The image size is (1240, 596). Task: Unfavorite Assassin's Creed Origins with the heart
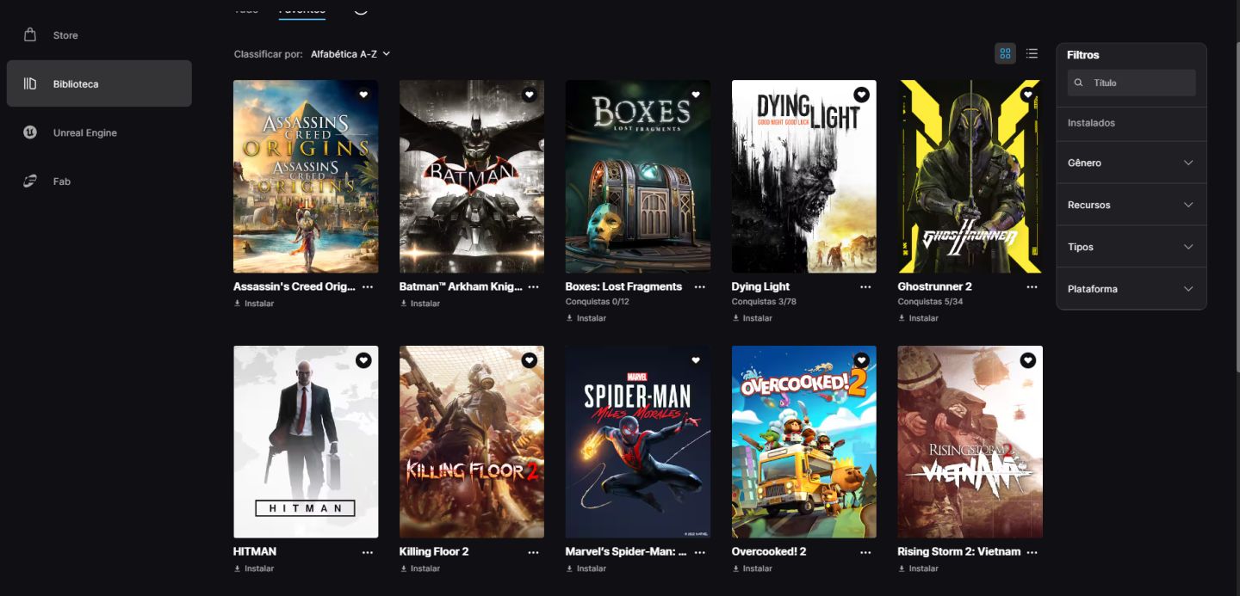(x=363, y=95)
